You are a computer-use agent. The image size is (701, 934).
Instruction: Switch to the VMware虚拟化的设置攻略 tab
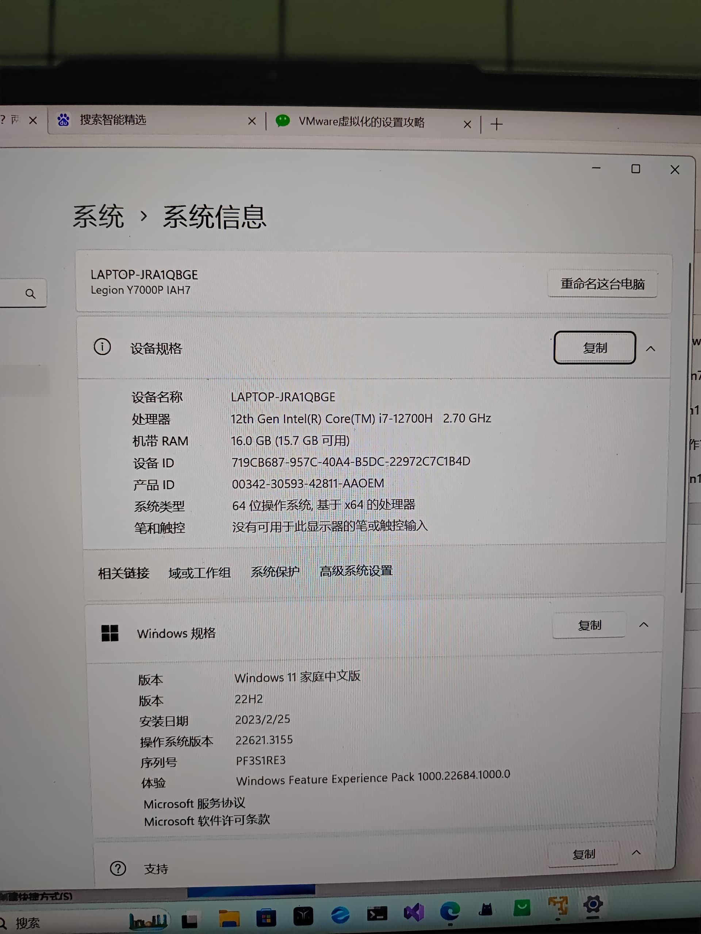point(361,123)
